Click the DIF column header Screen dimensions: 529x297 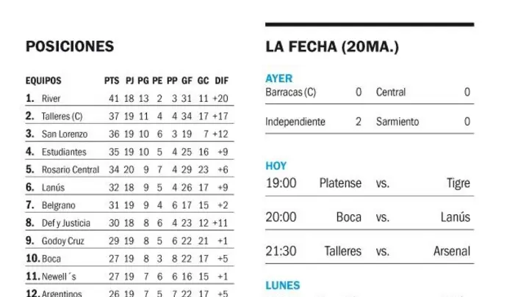tap(222, 81)
